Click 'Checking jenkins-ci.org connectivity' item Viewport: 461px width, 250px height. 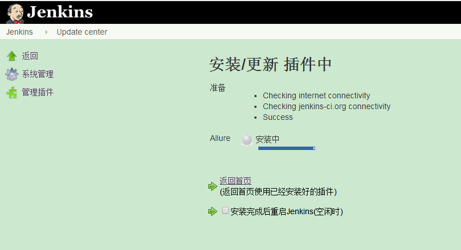coord(326,106)
